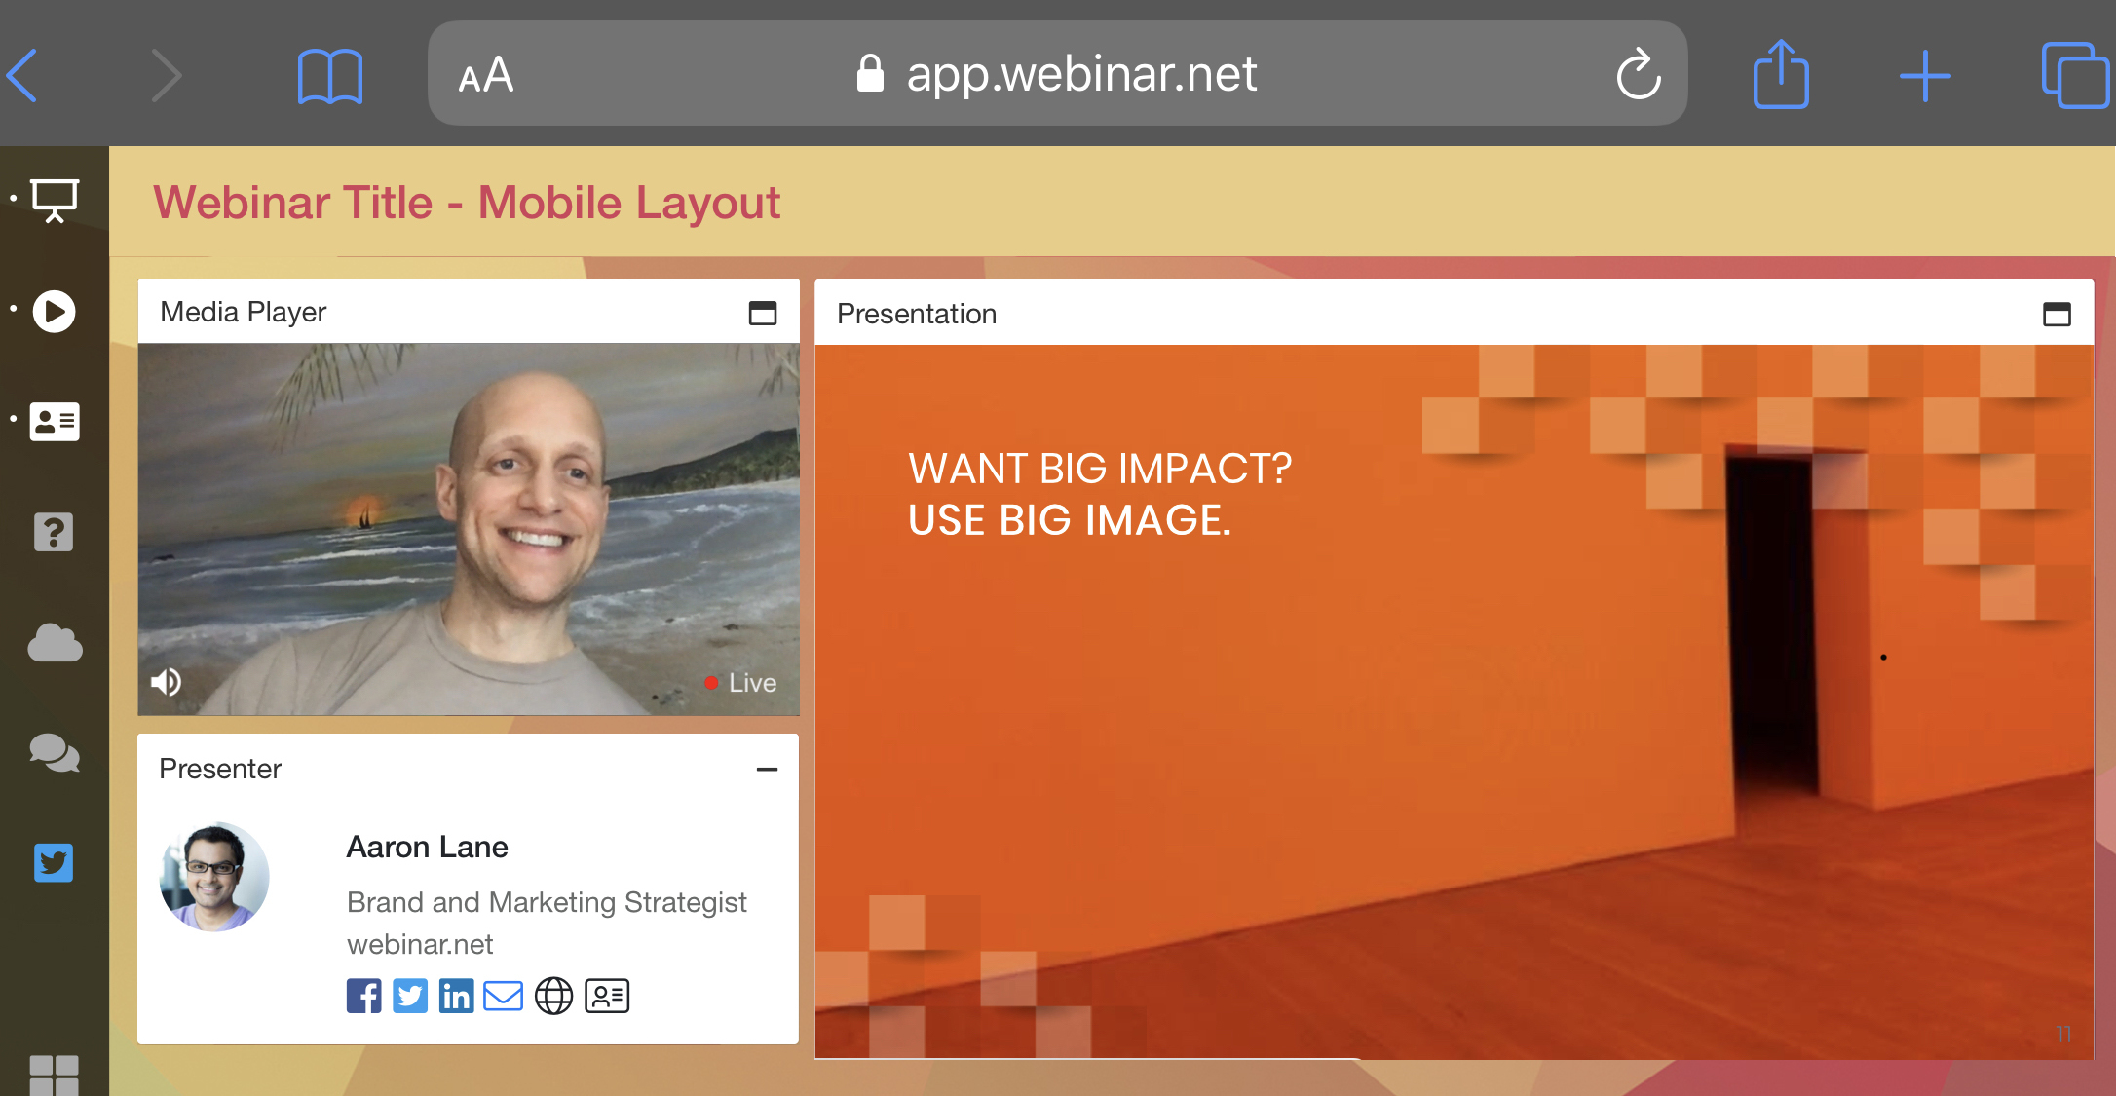Image resolution: width=2116 pixels, height=1096 pixels.
Task: Click Aaron Lane's profile photo
Action: coord(214,877)
